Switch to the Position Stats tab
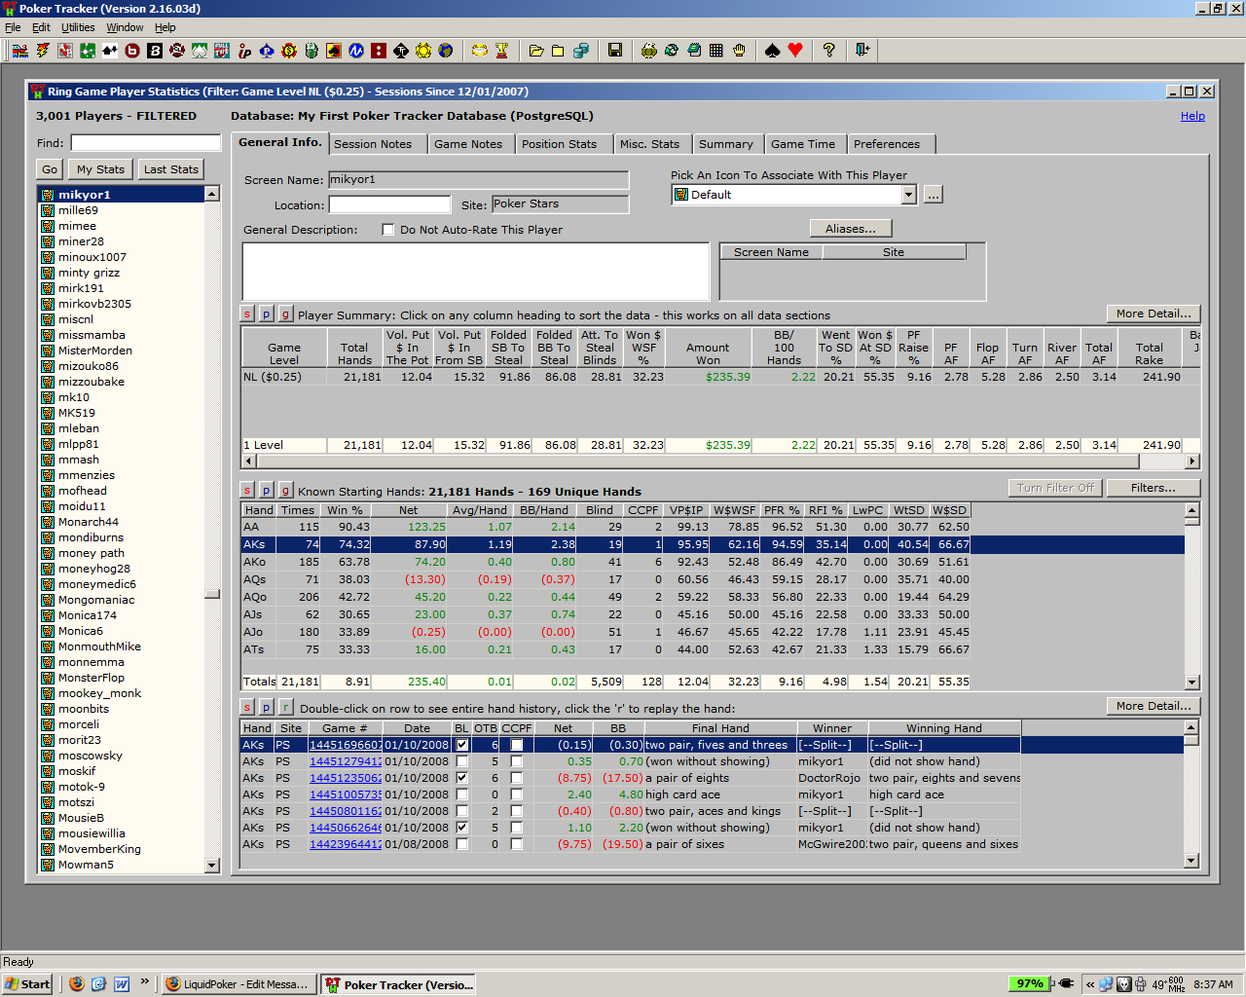Screen dimensions: 1246x997 559,144
